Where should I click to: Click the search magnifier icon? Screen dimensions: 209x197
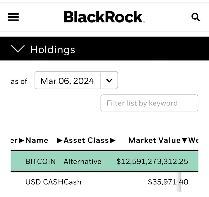click(196, 17)
